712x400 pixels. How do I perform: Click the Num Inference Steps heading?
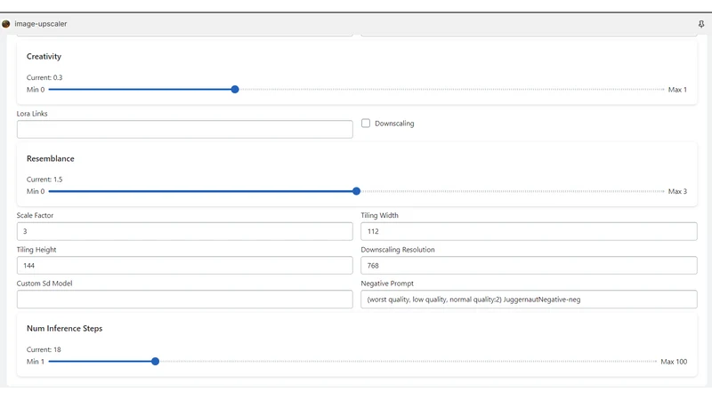point(64,328)
